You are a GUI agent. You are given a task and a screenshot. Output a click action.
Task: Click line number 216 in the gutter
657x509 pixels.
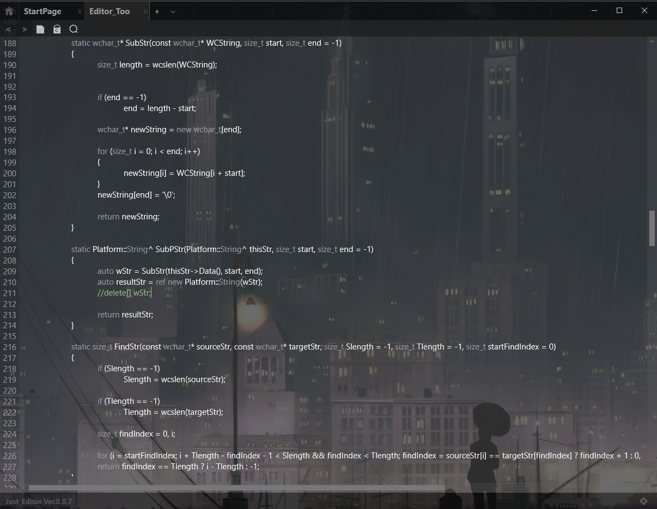click(x=10, y=347)
